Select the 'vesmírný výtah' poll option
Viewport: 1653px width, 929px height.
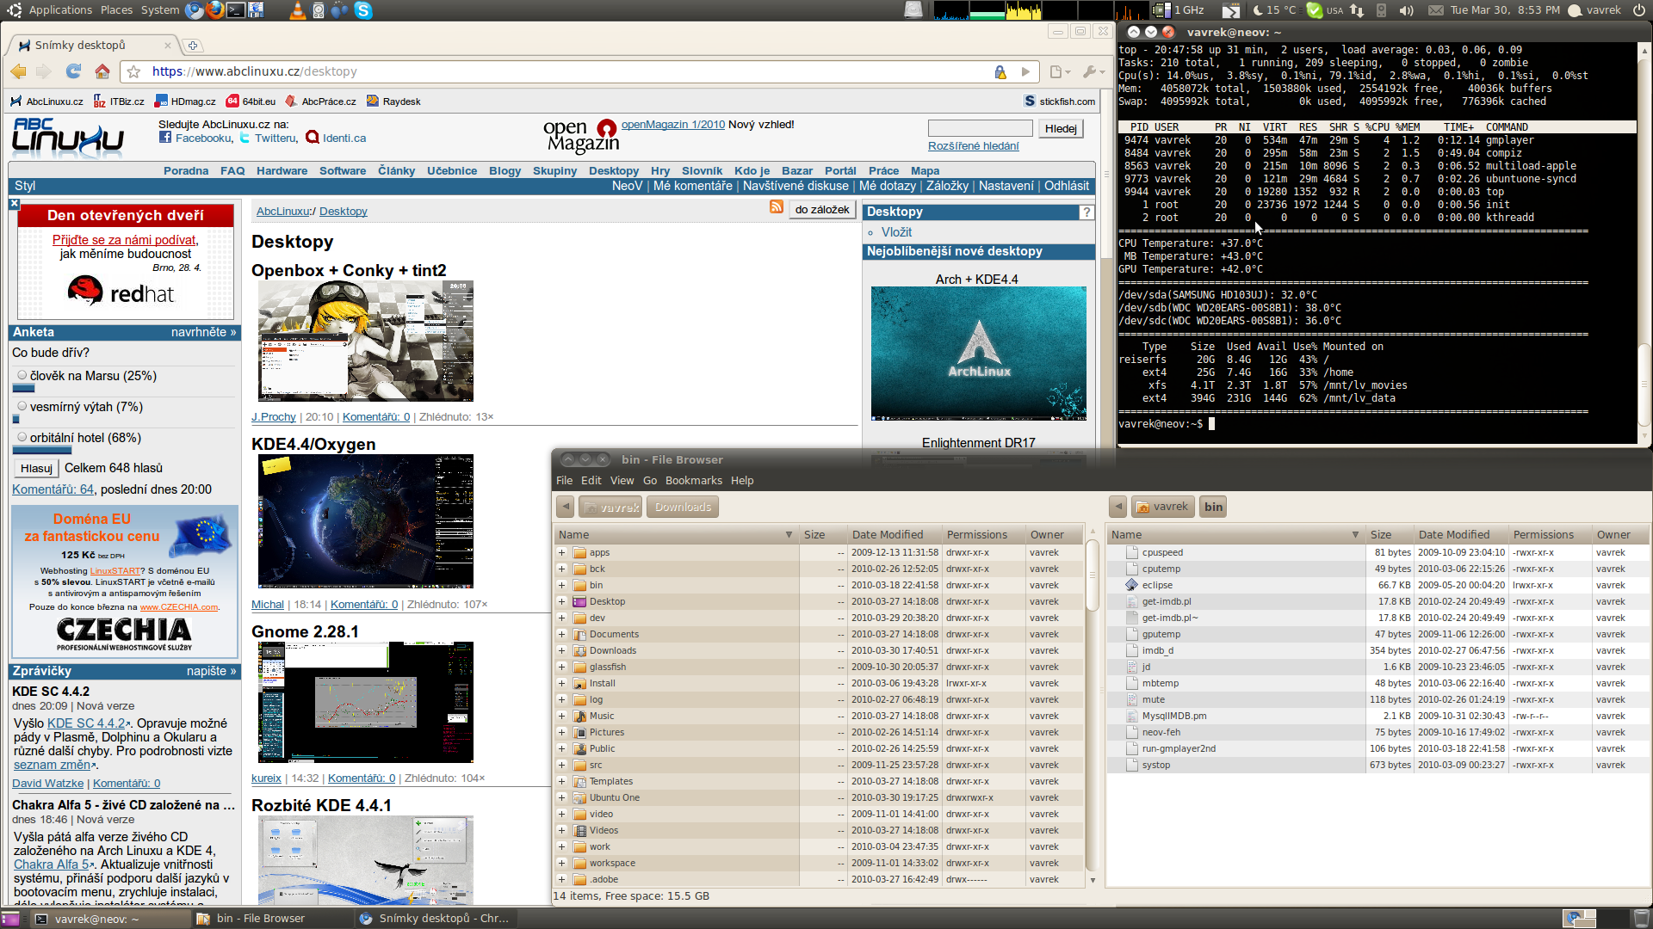(x=22, y=407)
